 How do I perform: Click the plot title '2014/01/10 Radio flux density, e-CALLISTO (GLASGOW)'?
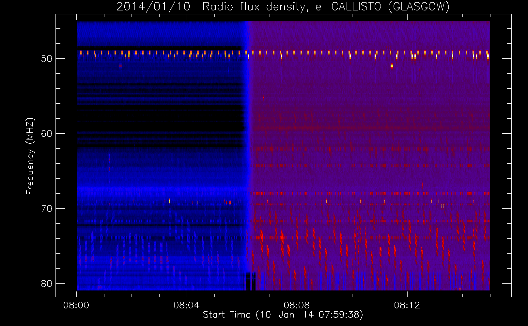[x=283, y=7]
